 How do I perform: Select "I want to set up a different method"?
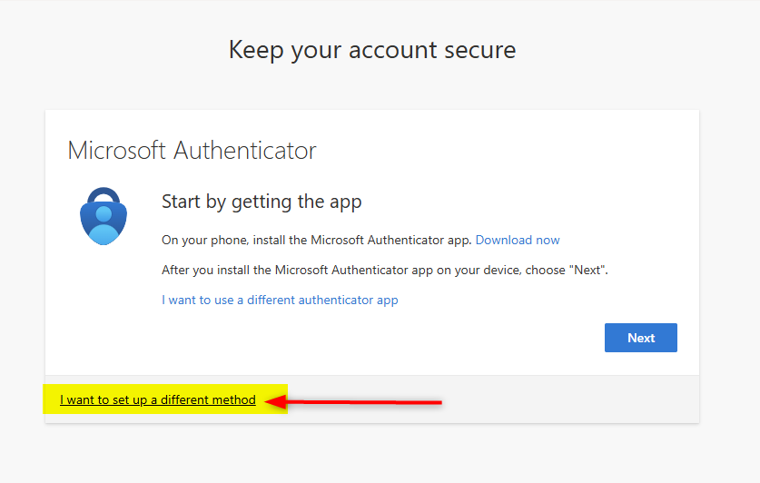(x=158, y=399)
